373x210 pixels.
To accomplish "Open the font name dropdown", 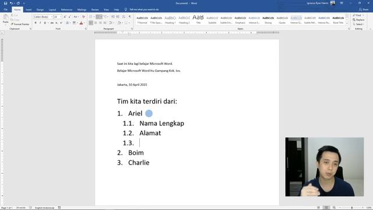I will [52, 17].
